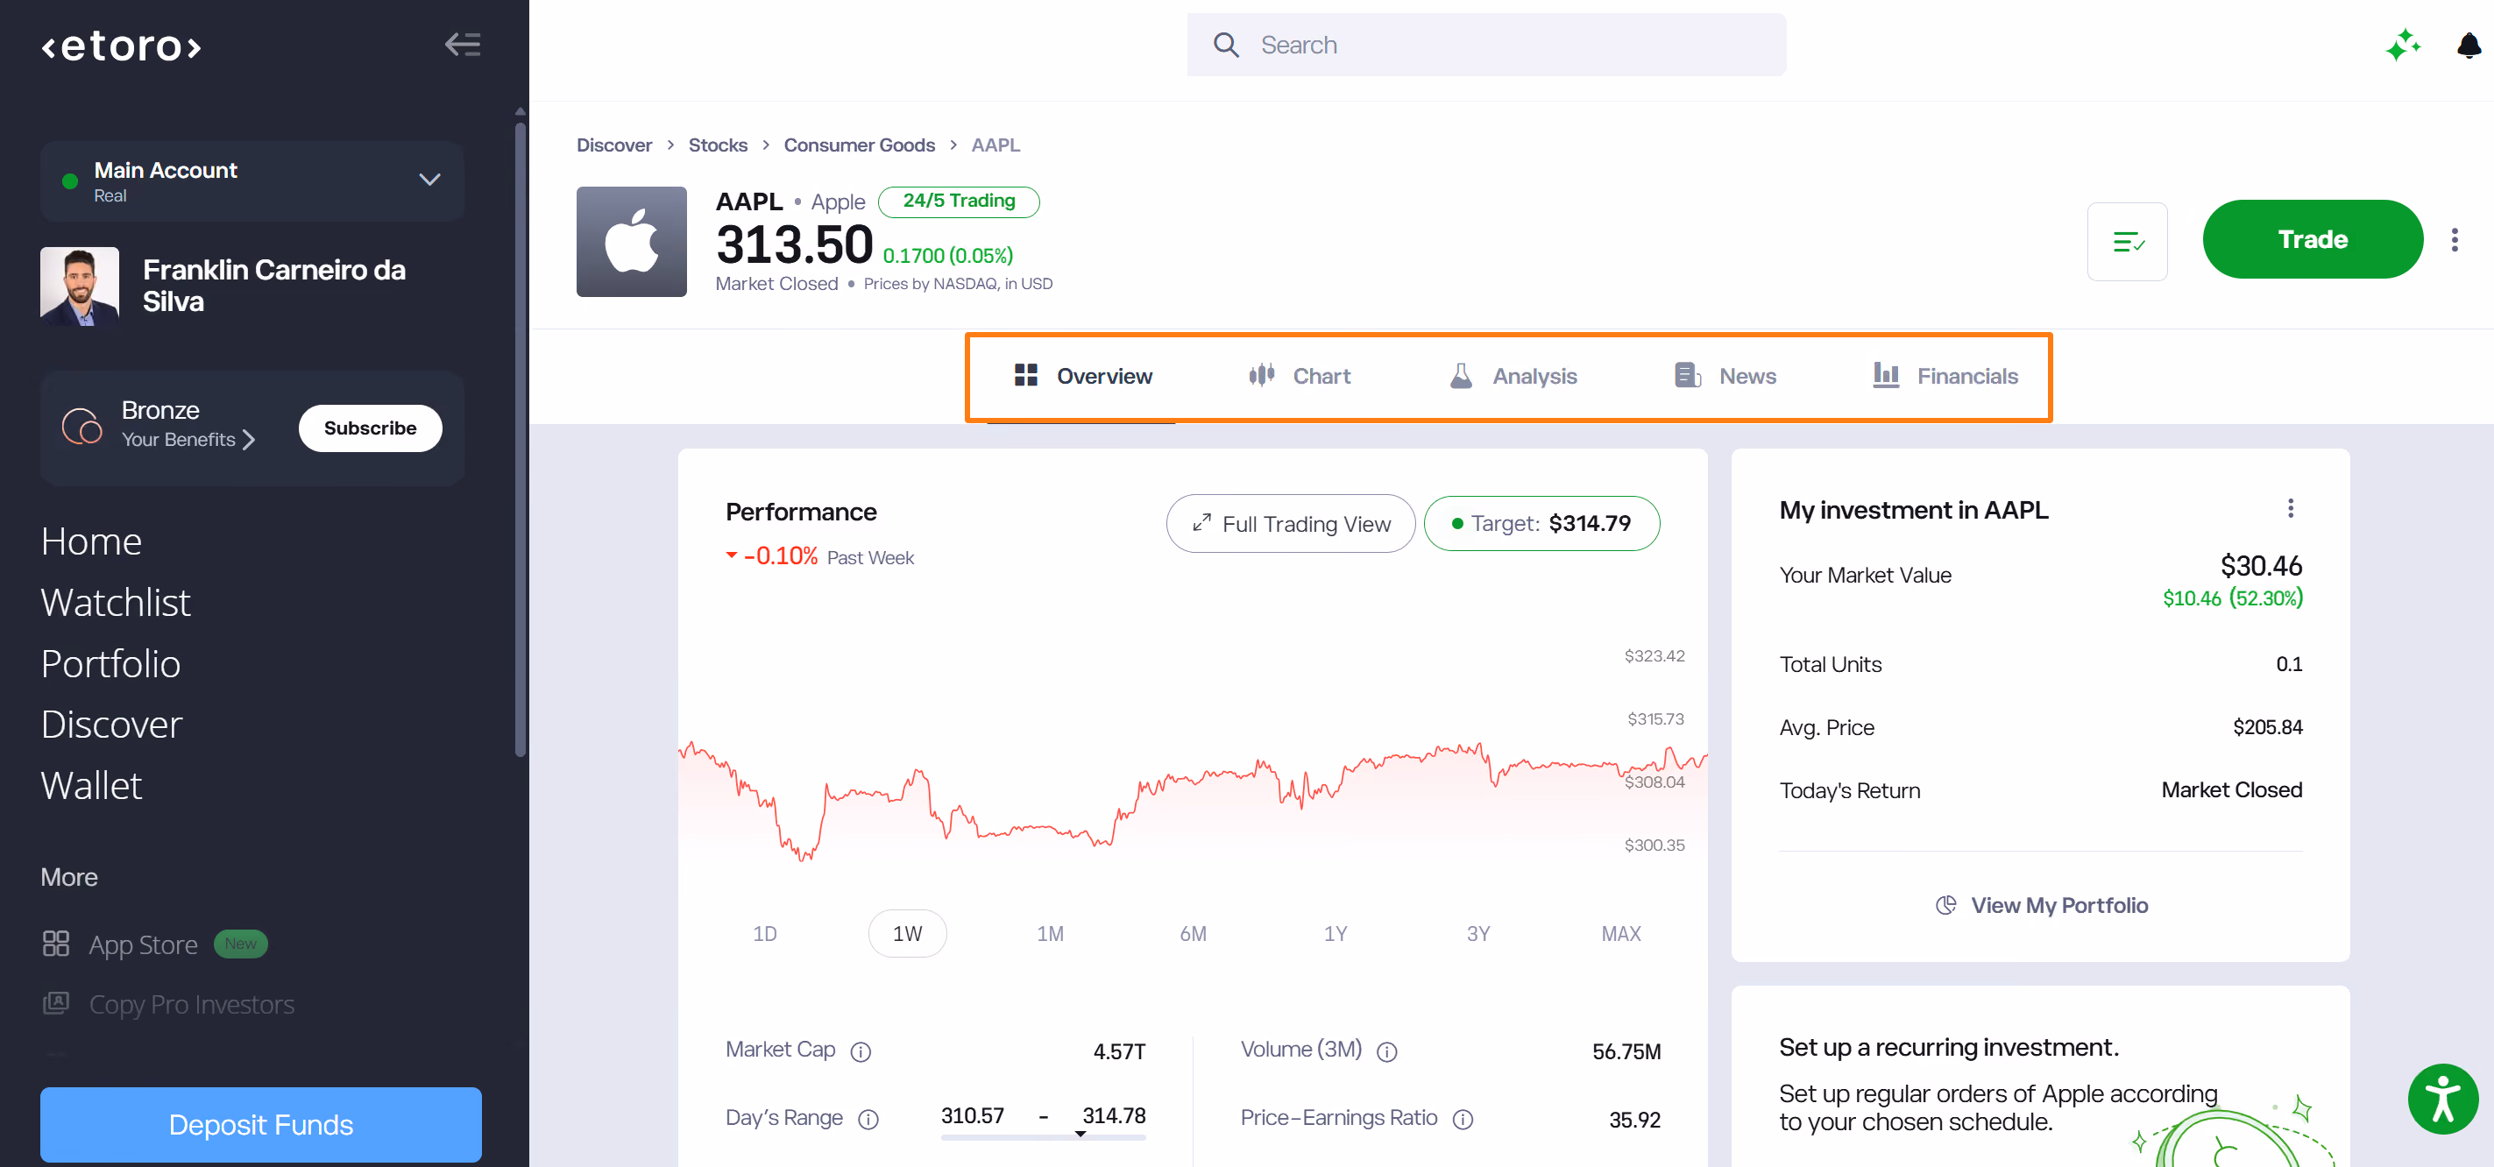2494x1167 pixels.
Task: Click the Market Cap info icon
Action: [861, 1050]
